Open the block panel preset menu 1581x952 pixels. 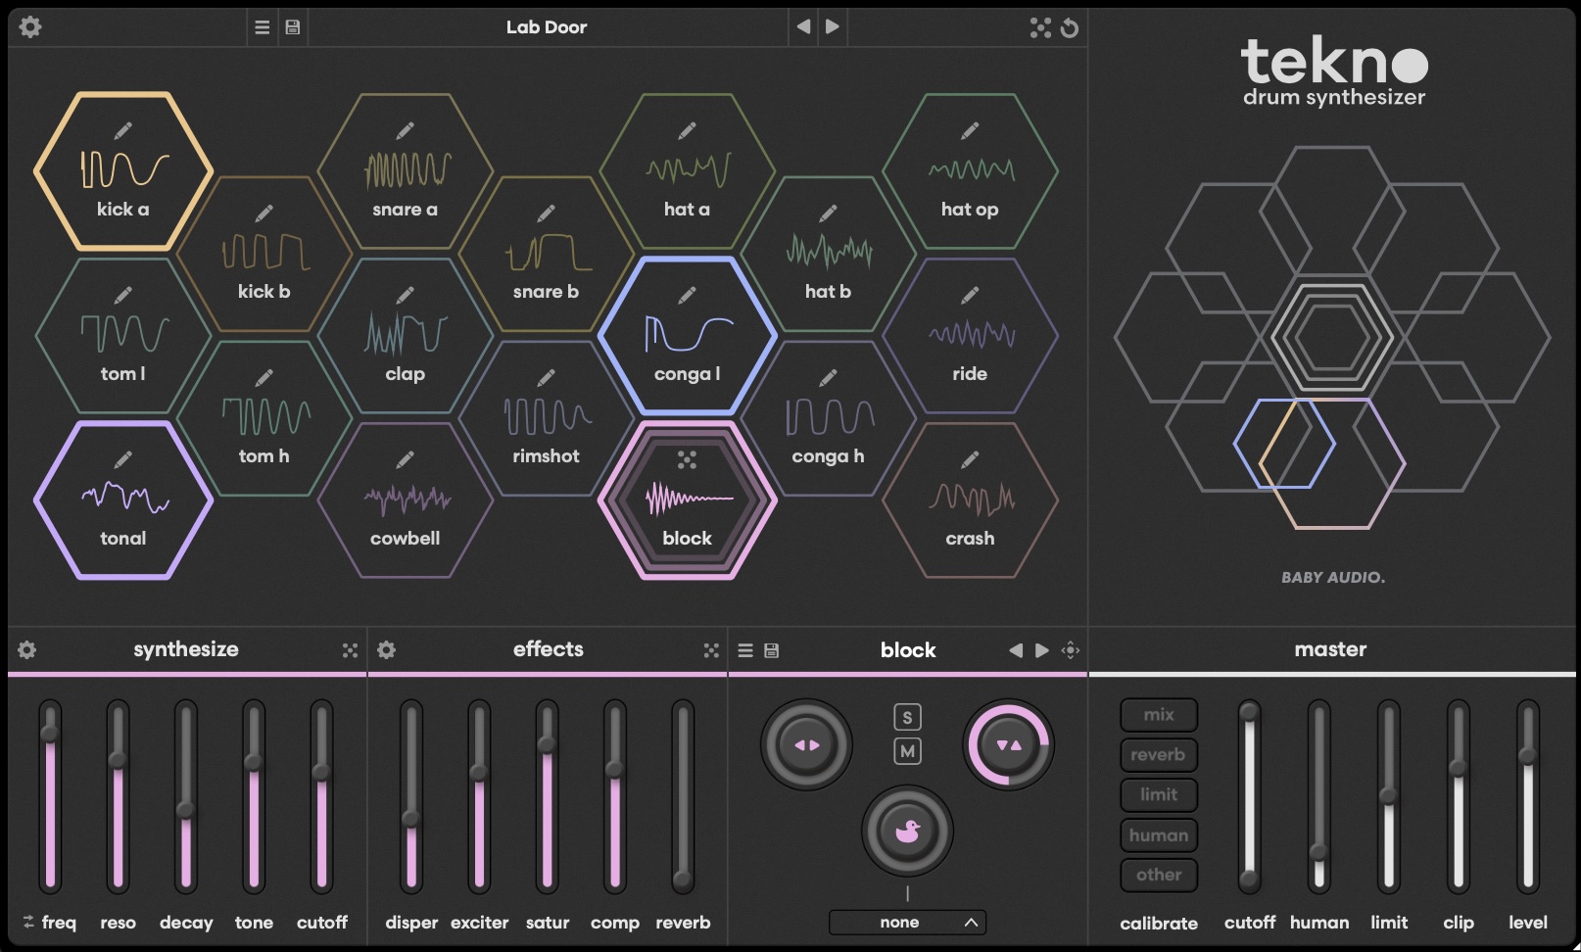tap(744, 649)
